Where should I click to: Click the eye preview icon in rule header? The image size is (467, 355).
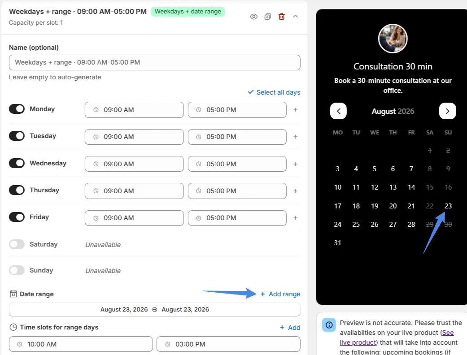point(253,17)
